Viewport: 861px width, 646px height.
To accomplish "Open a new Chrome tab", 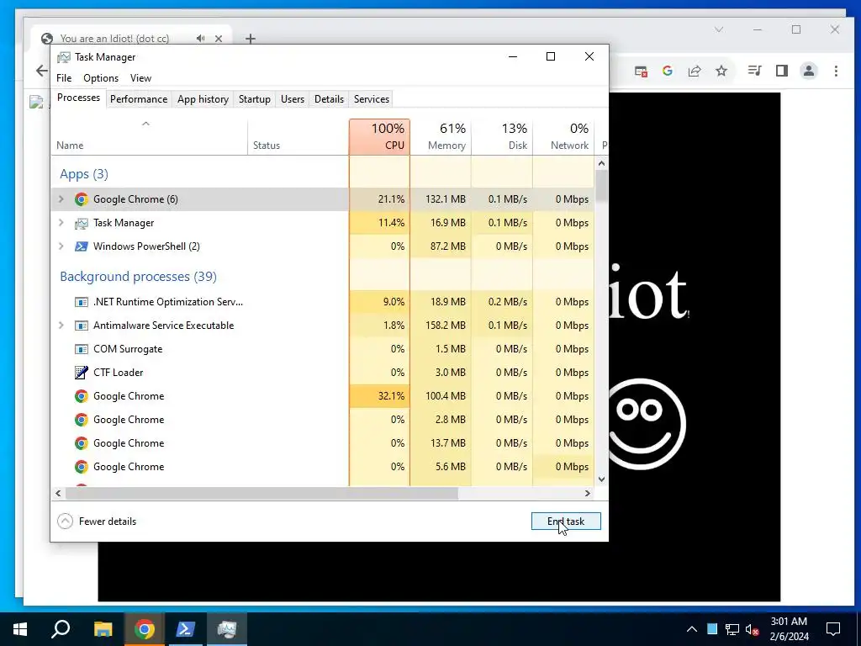I will [x=251, y=39].
